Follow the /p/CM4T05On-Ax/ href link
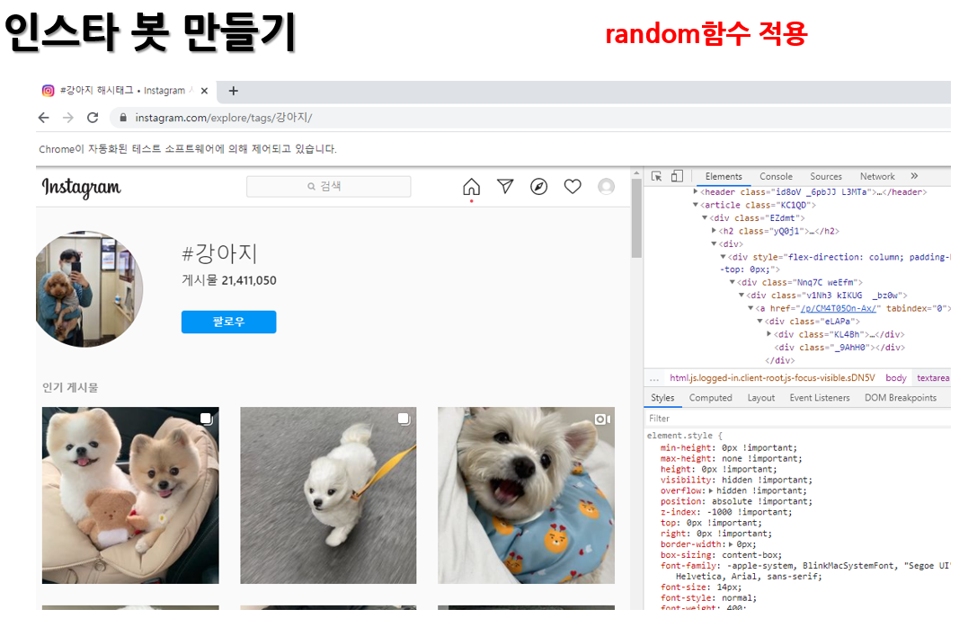The height and width of the screenshot is (618, 968). pos(839,308)
